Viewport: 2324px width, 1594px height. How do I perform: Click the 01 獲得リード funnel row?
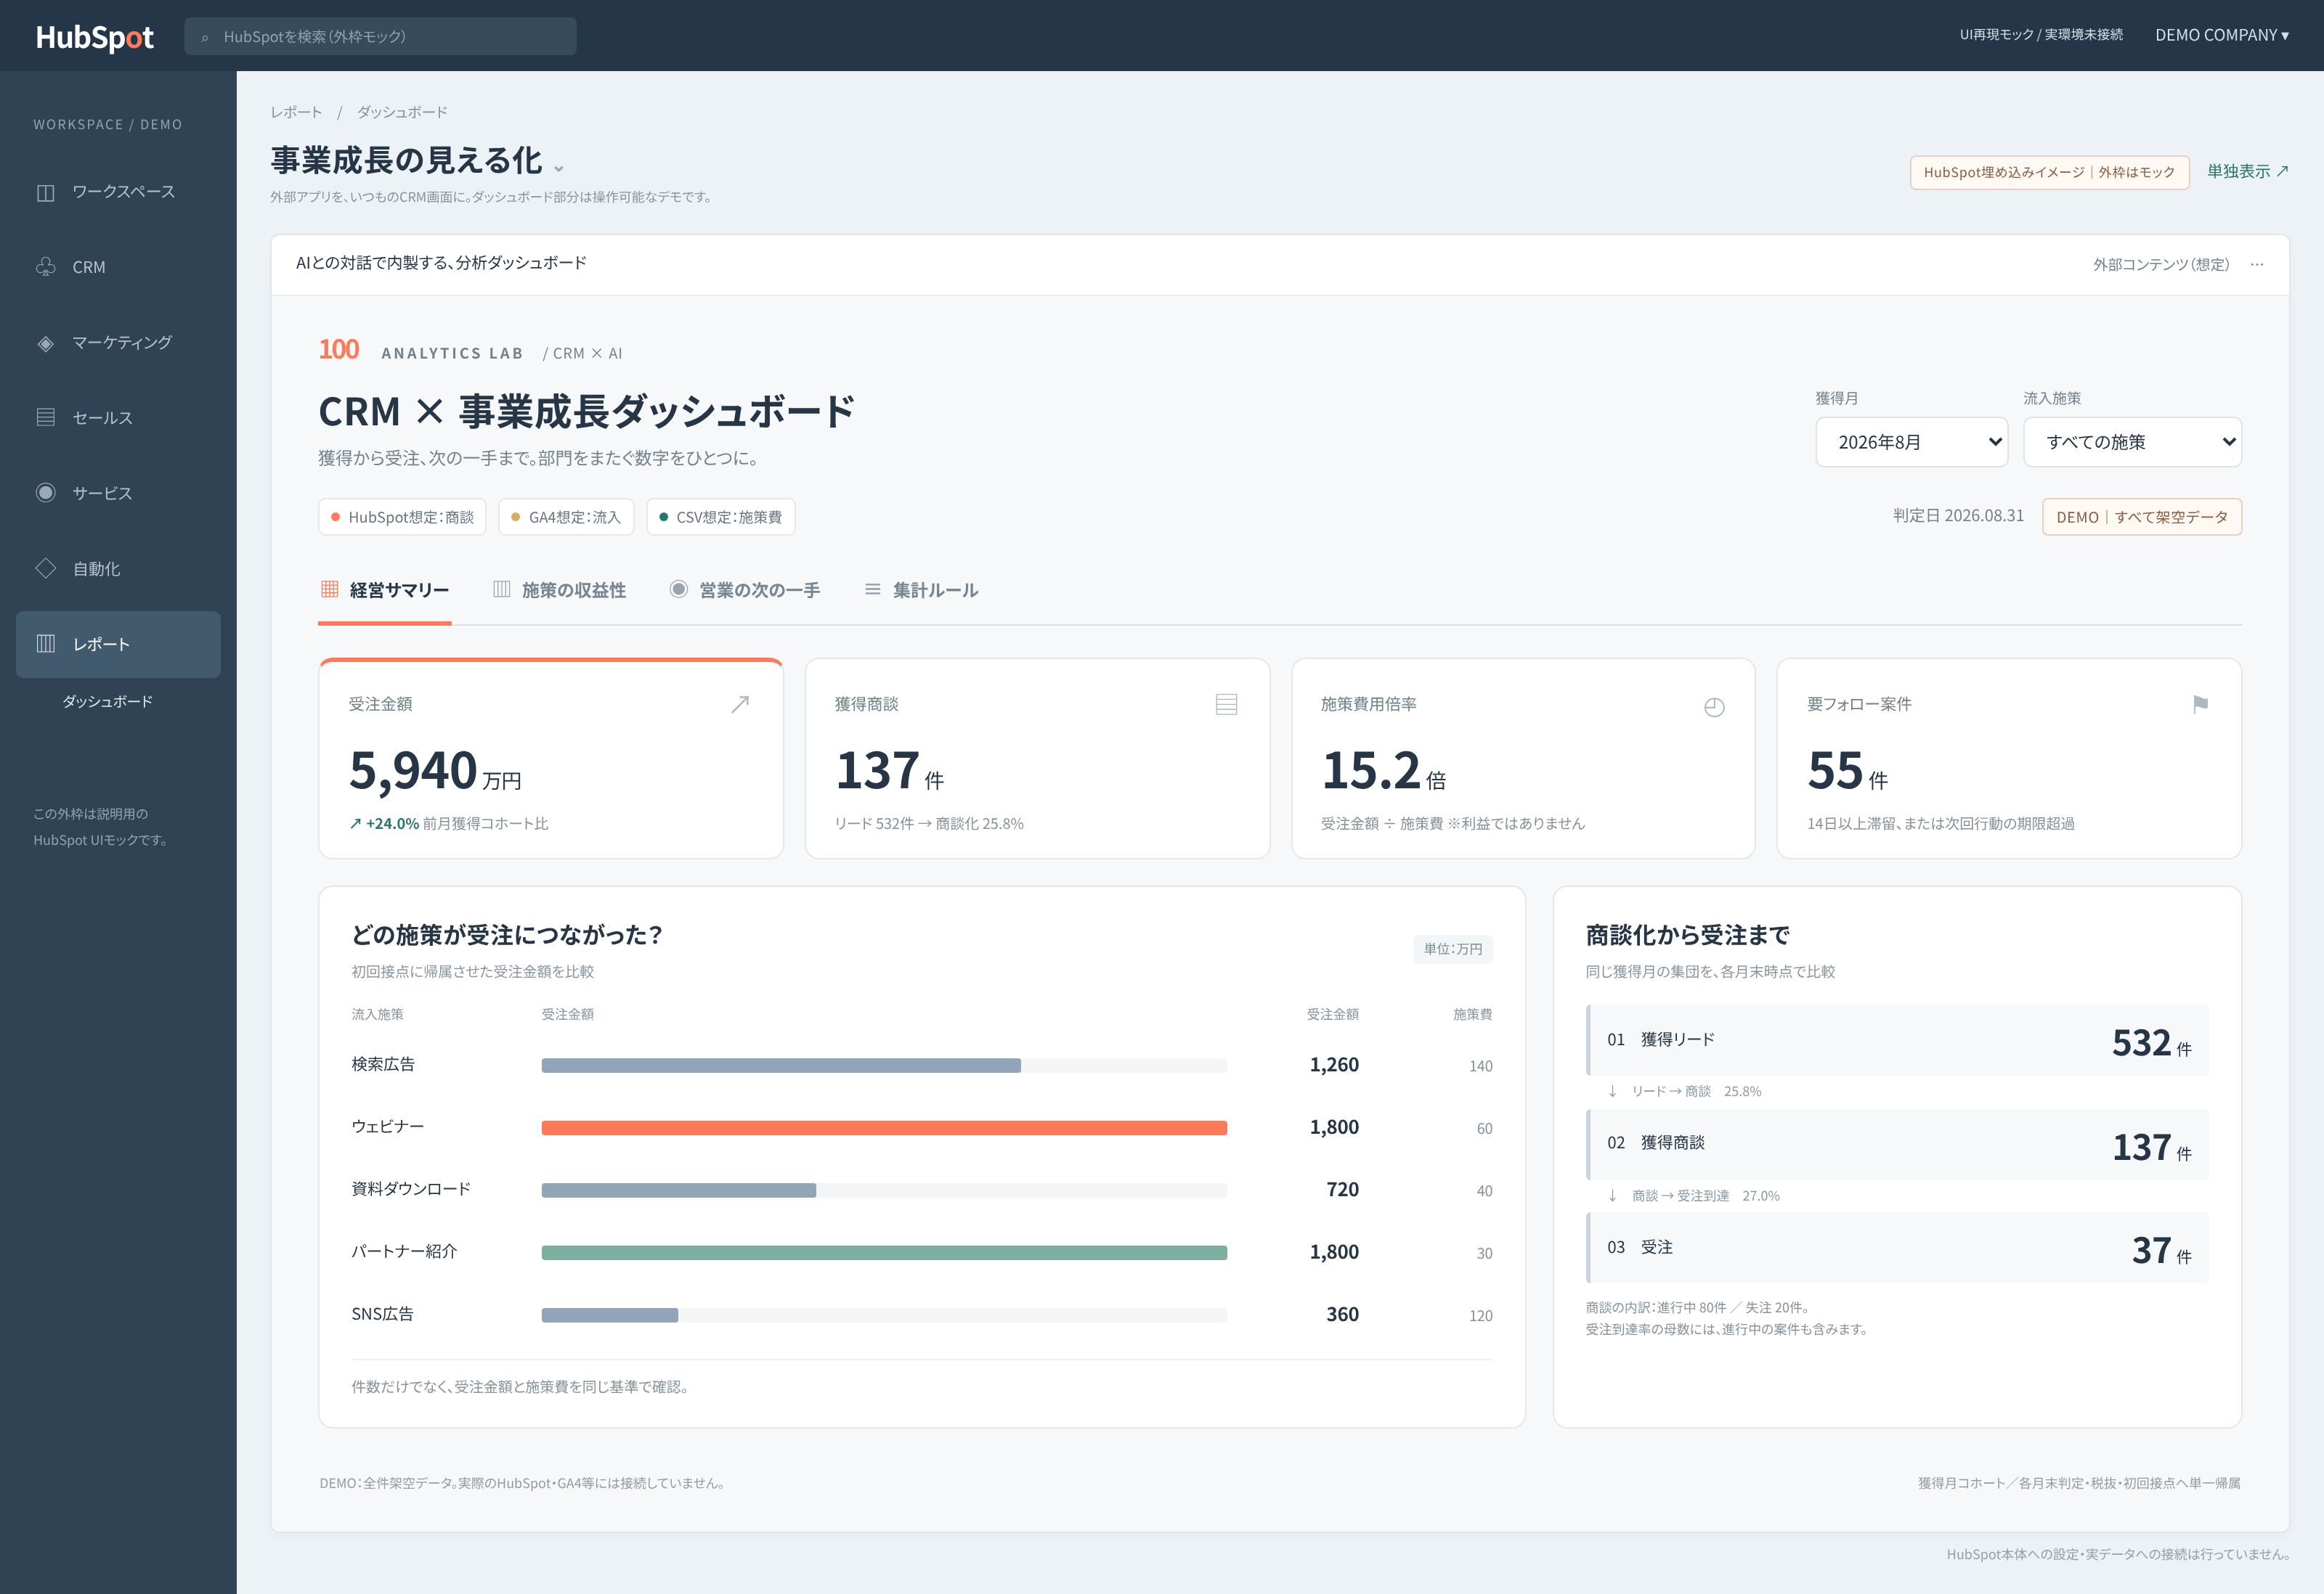pos(1897,1040)
